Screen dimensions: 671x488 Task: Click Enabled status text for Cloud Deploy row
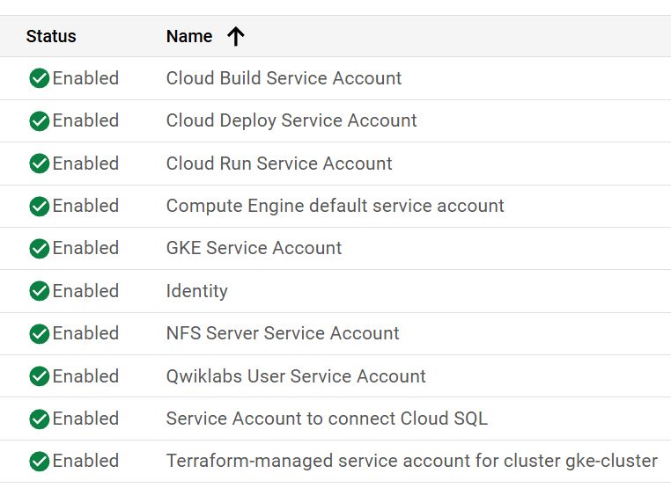point(85,120)
